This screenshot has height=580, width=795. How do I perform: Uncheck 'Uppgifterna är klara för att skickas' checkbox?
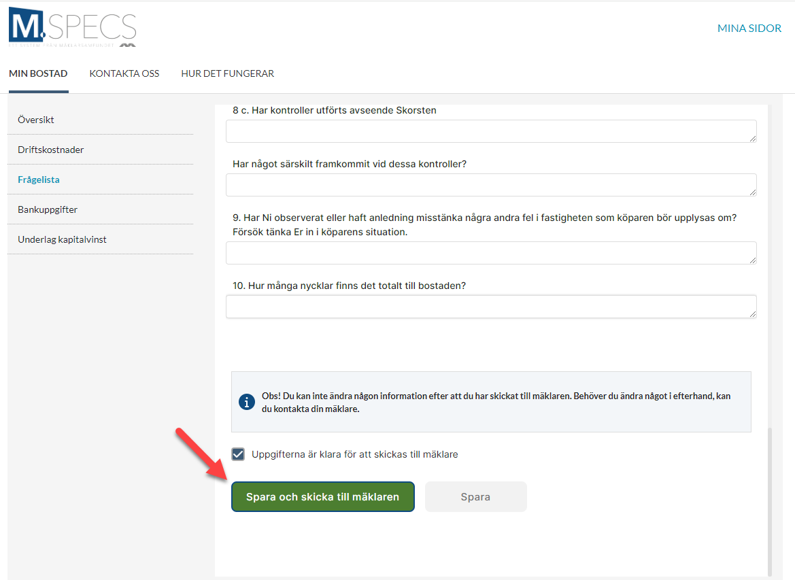238,454
